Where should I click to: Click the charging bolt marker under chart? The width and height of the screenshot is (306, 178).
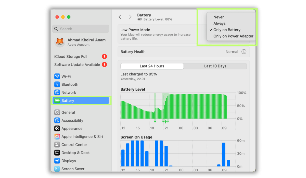pyautogui.click(x=165, y=122)
